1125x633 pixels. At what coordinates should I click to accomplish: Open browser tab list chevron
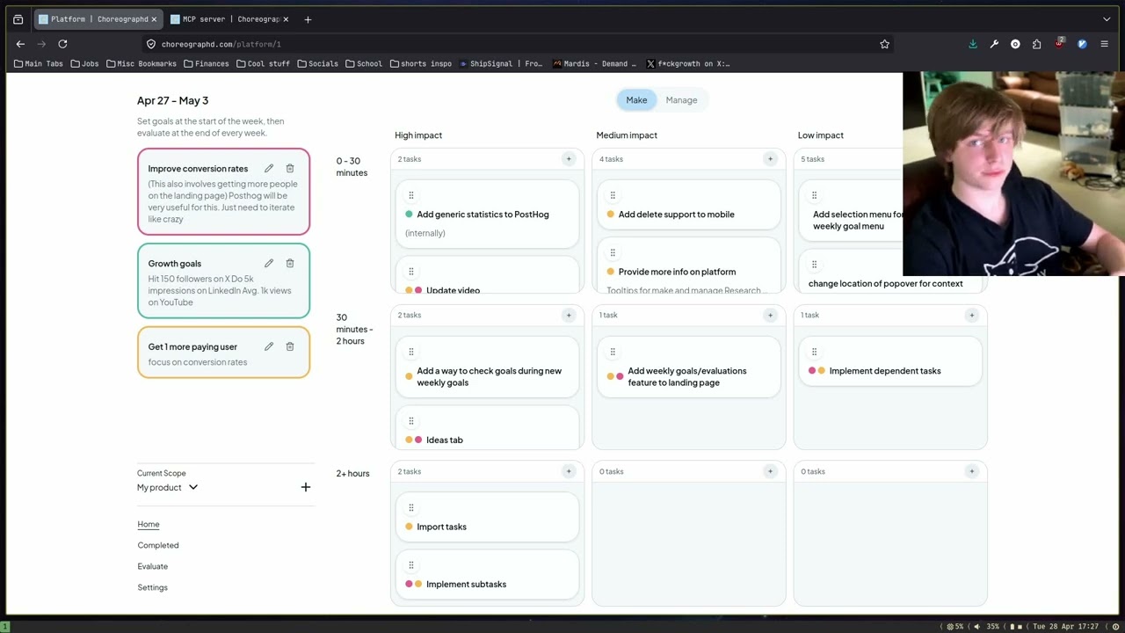[1107, 19]
